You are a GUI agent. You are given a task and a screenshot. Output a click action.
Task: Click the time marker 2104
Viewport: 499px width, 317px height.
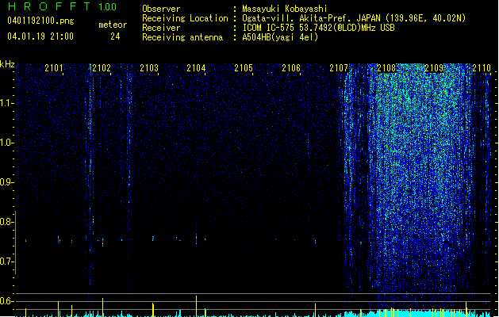196,68
